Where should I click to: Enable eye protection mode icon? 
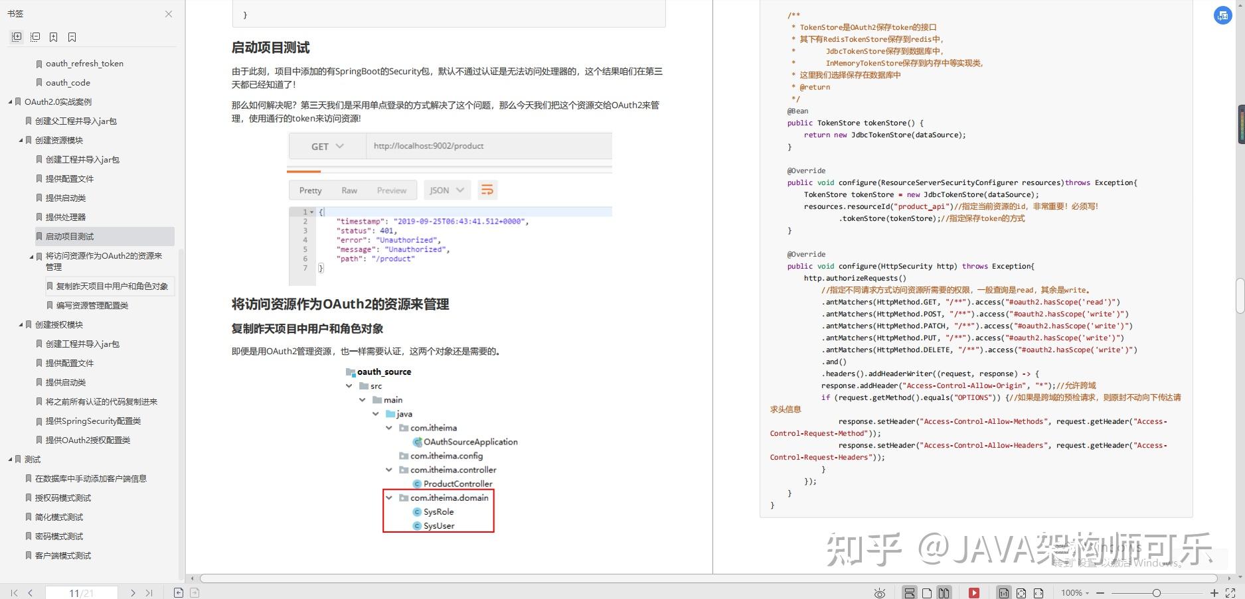(x=880, y=593)
